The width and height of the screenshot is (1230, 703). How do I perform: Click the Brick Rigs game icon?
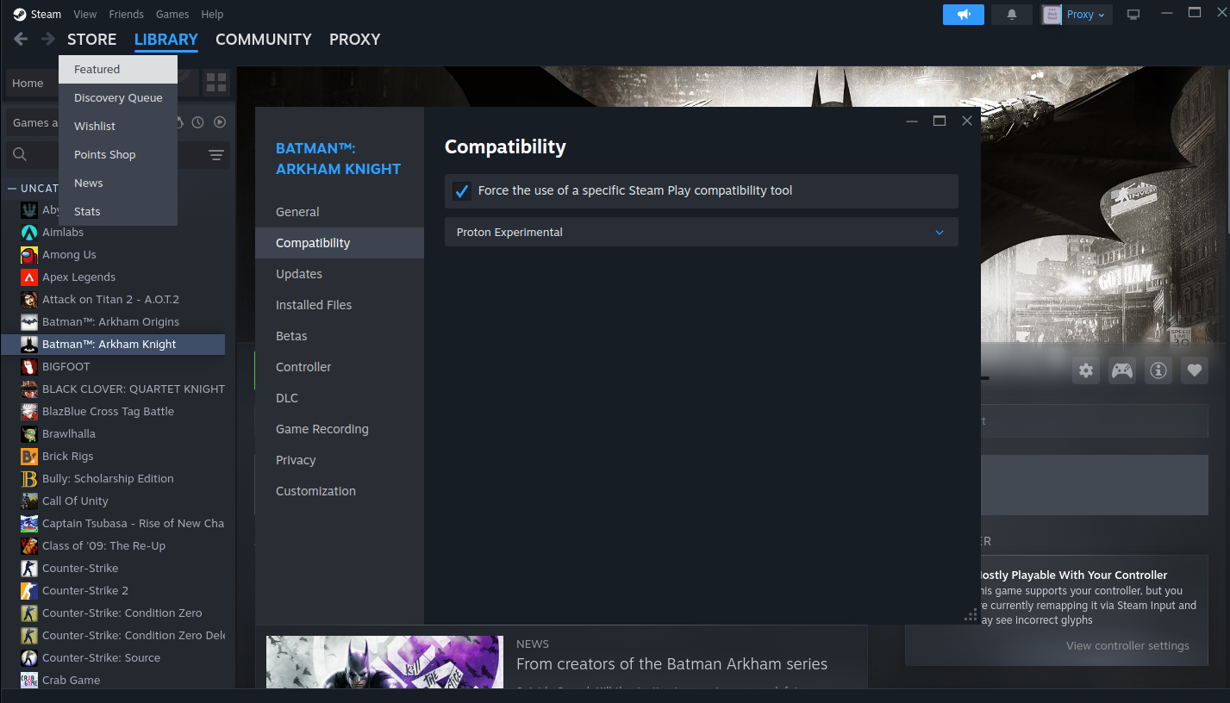[29, 457]
